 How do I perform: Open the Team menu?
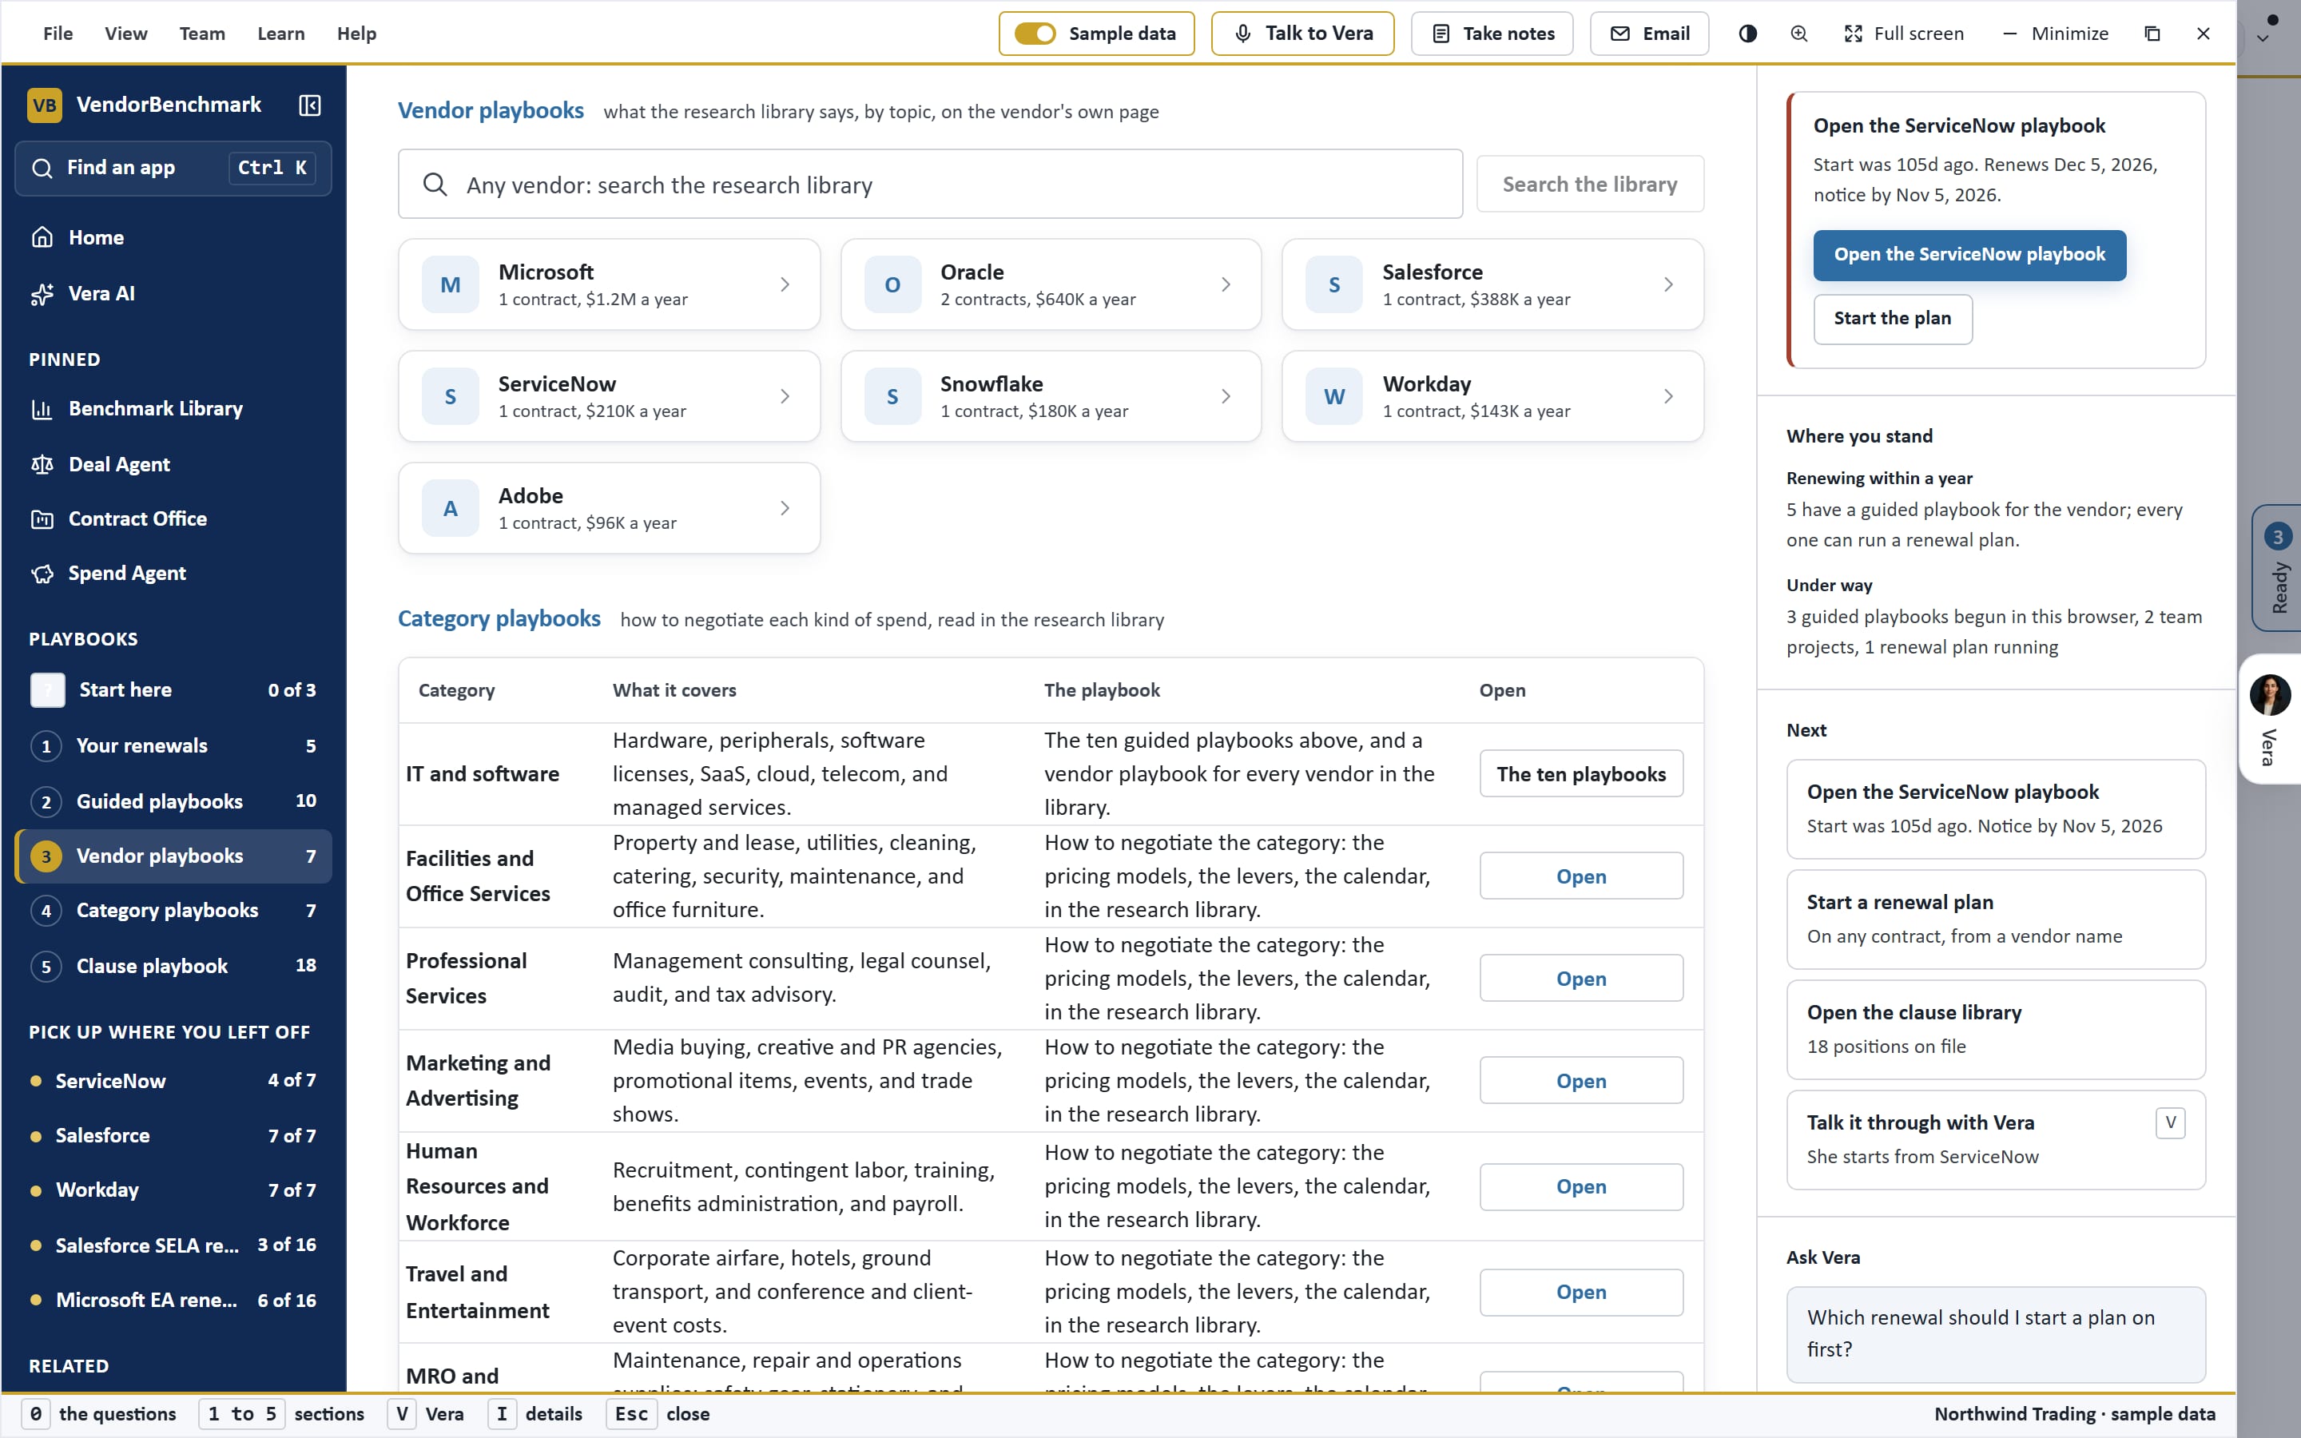pyautogui.click(x=201, y=34)
